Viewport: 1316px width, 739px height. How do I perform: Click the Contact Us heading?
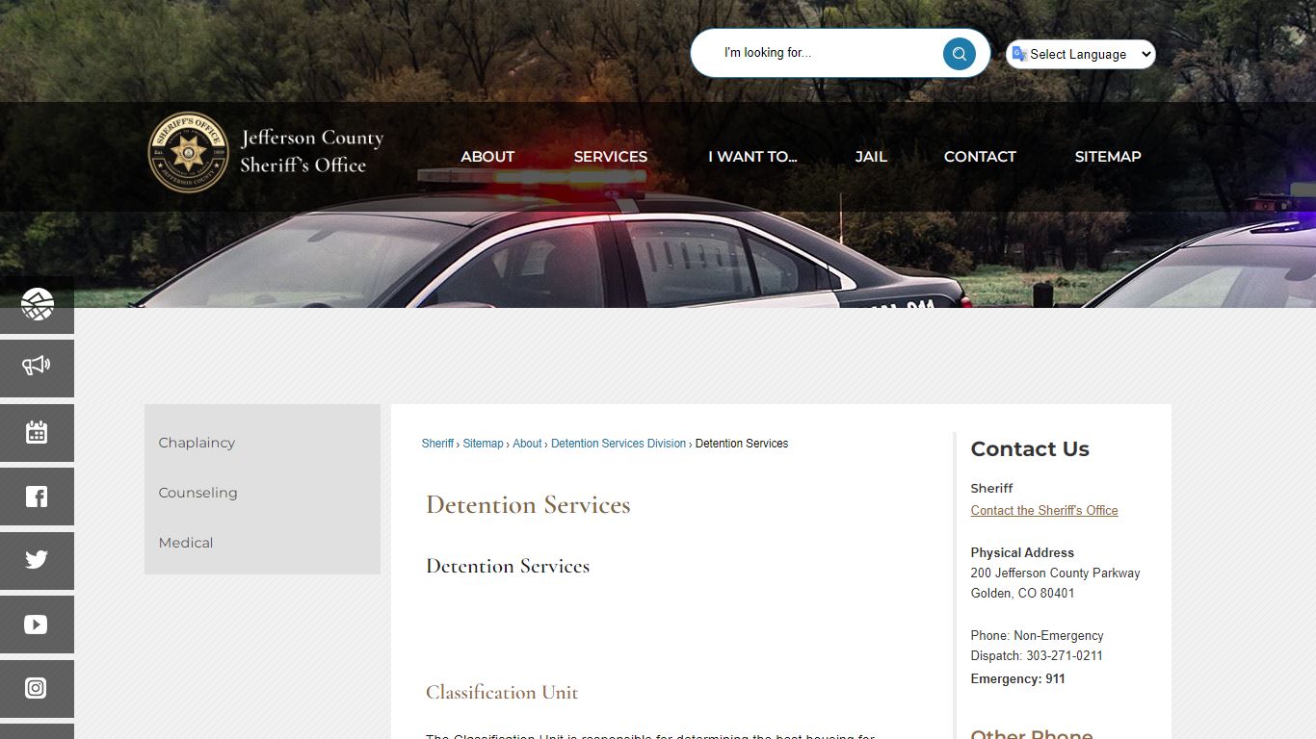tap(1030, 449)
